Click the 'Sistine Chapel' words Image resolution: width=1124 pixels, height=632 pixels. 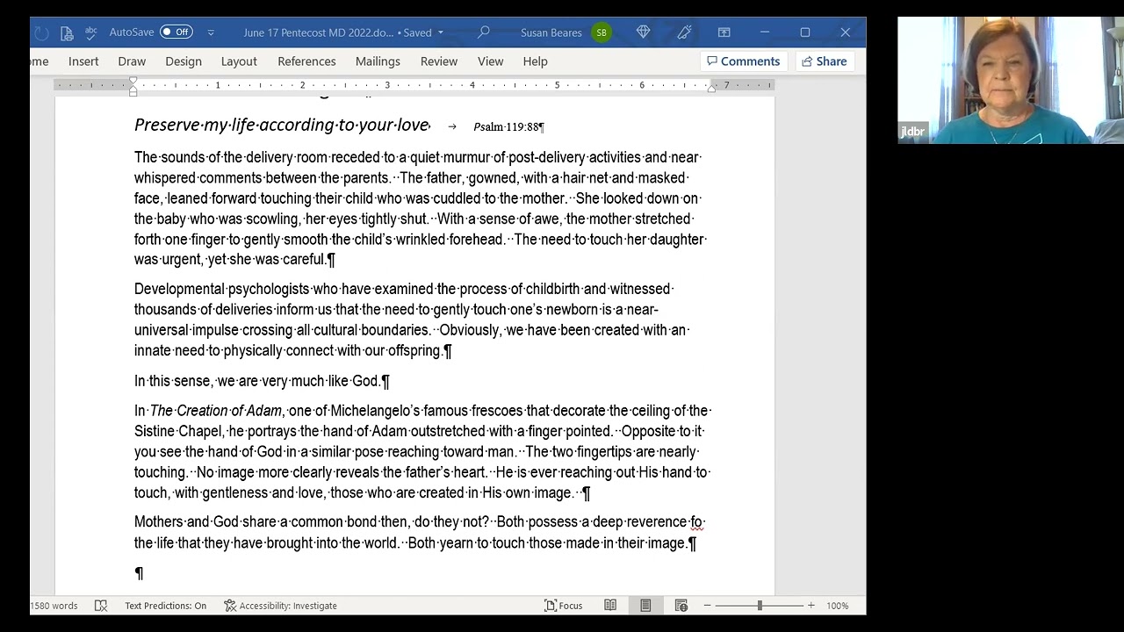[178, 432]
